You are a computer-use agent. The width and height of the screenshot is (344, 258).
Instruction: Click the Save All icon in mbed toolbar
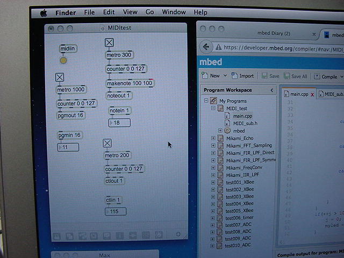(286, 76)
